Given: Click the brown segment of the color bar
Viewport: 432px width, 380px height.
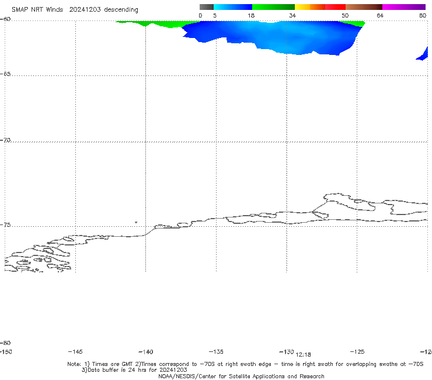Looking at the screenshot, I should click(364, 7).
